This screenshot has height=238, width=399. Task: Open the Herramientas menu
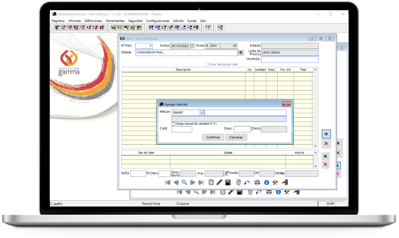tap(115, 21)
